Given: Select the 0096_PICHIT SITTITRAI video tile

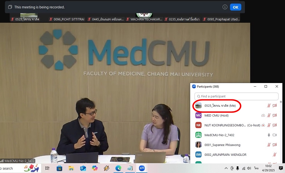Looking at the screenshot, I should pos(67,17).
